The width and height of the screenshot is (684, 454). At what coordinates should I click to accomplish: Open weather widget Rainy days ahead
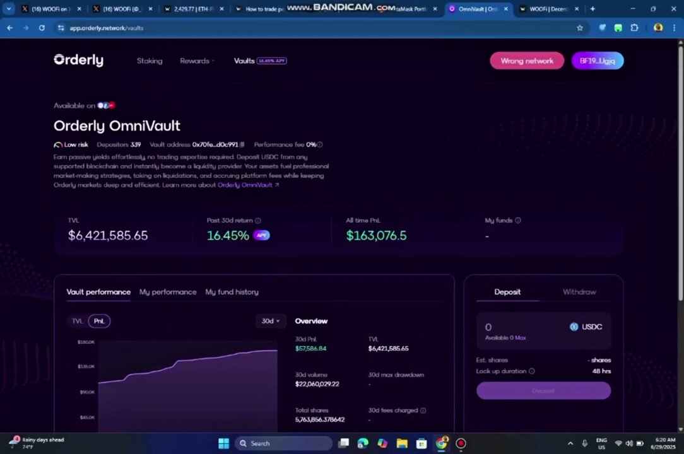(37, 443)
